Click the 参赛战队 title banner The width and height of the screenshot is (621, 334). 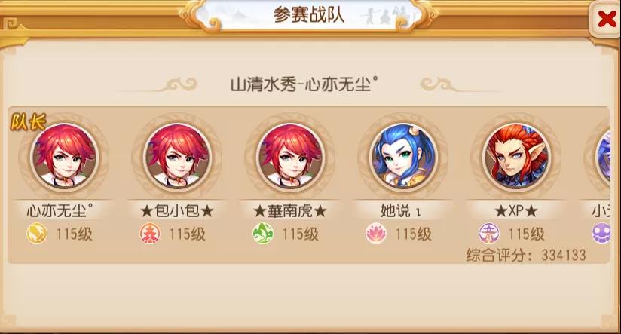[308, 15]
